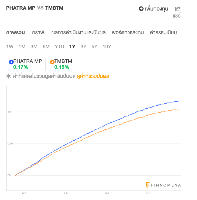This screenshot has height=200, width=197.
Task: Open the ภาพรวม overview tab
Action: 15,33
